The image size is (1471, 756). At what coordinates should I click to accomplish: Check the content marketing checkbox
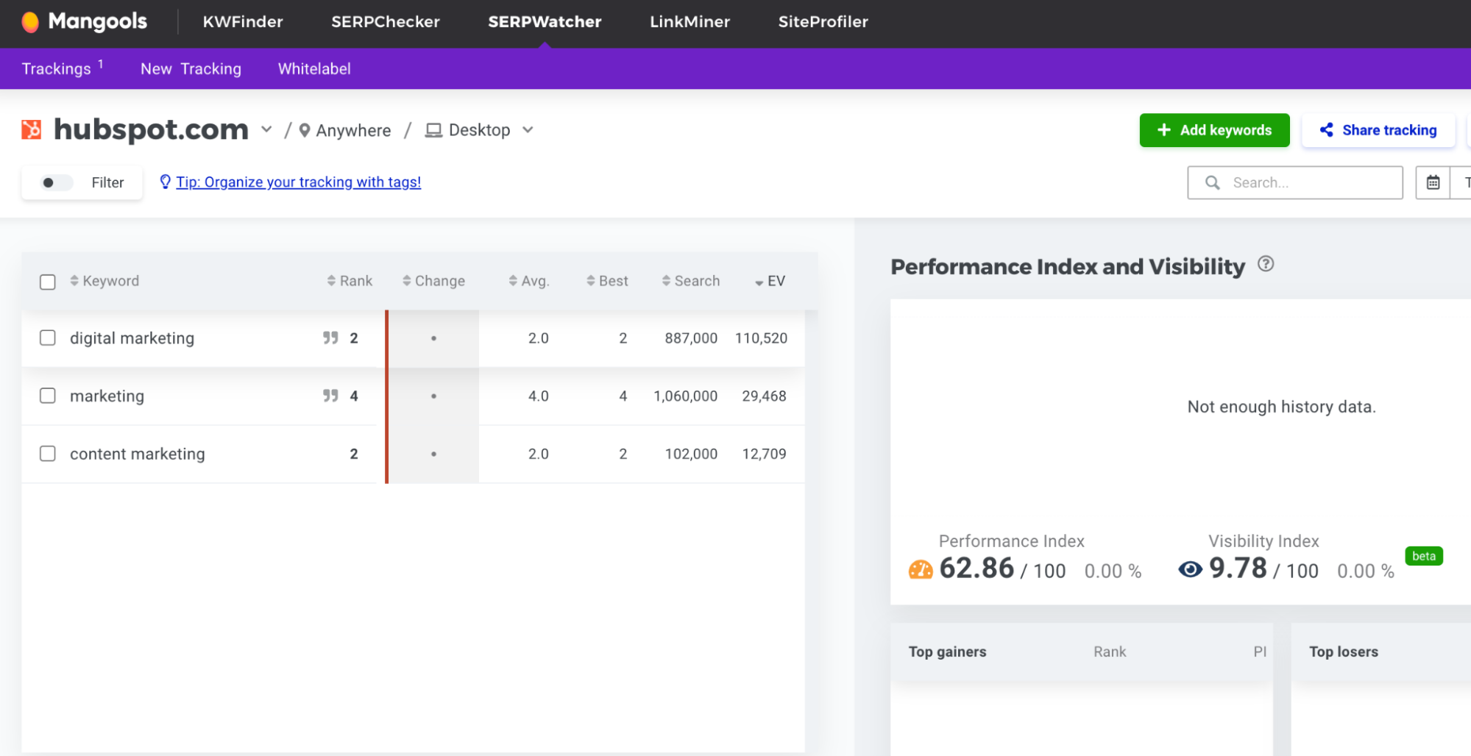click(48, 454)
